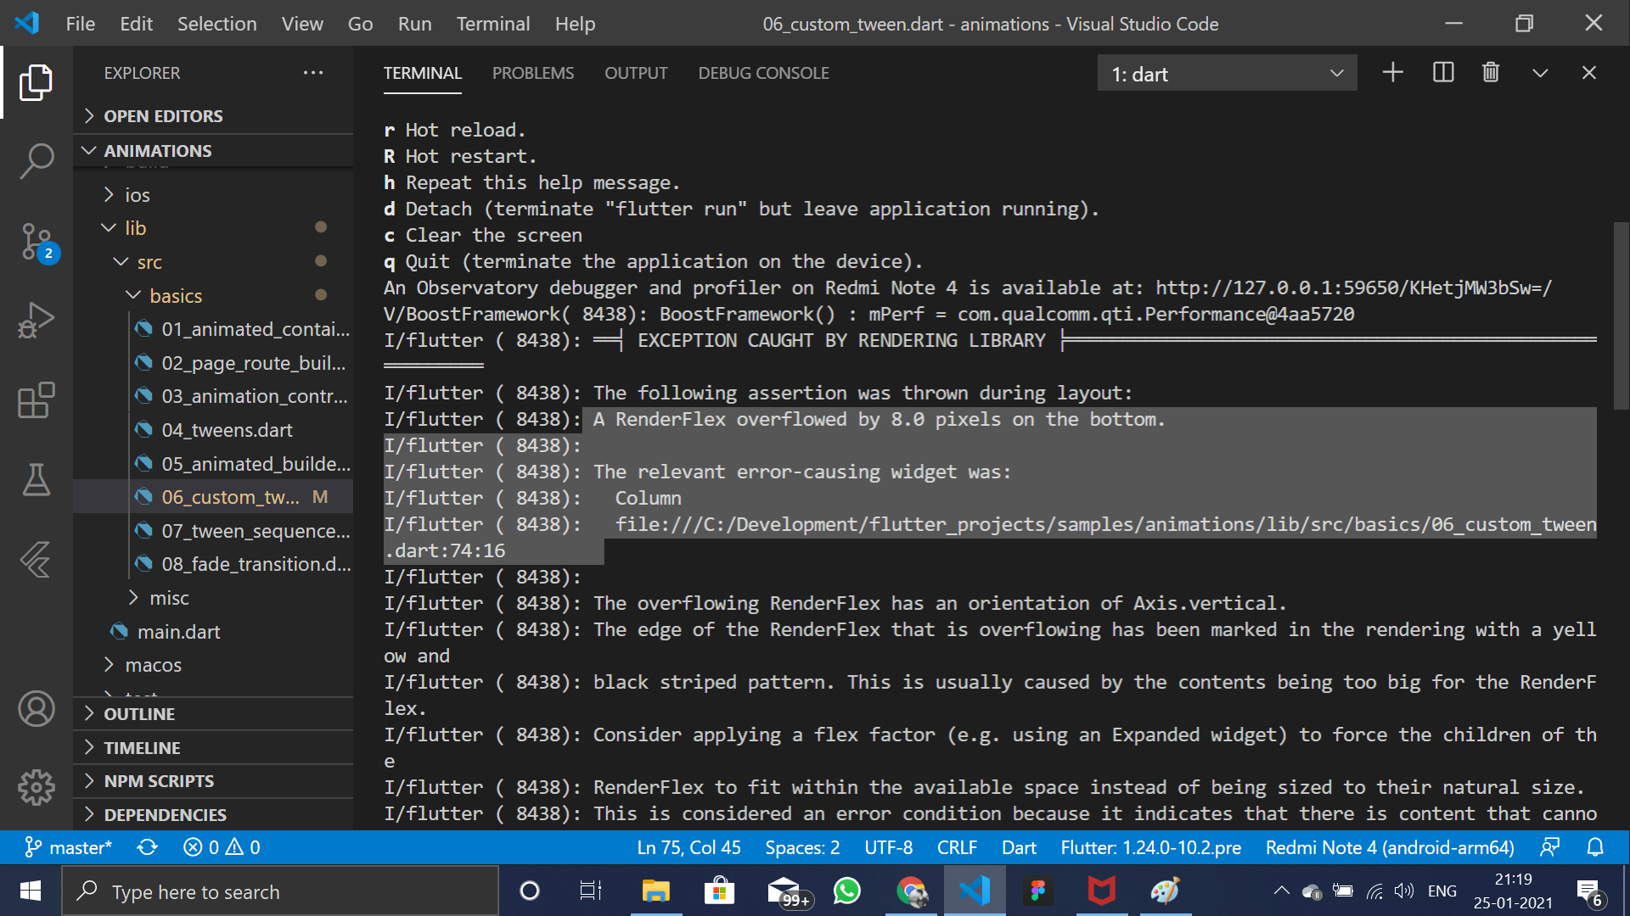1630x916 pixels.
Task: Toggle the panel size chevron
Action: tap(1540, 73)
